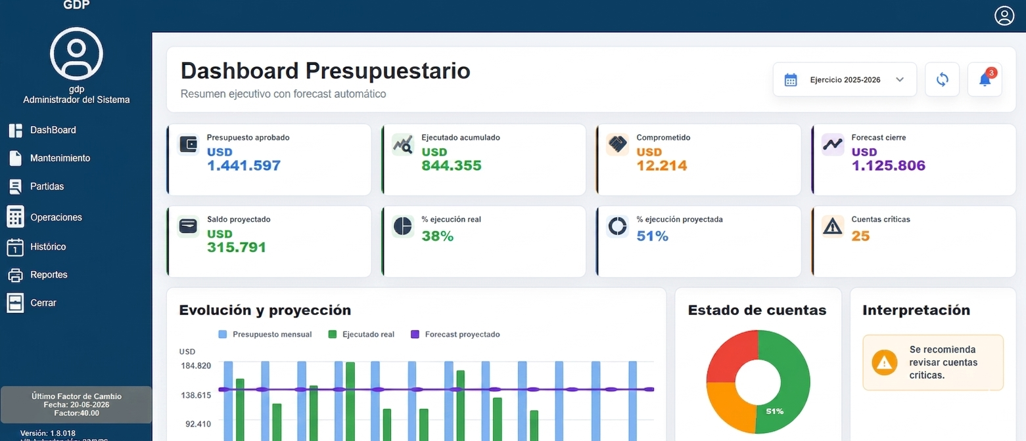
Task: Click the Histórico calendar icon
Action: (15, 247)
